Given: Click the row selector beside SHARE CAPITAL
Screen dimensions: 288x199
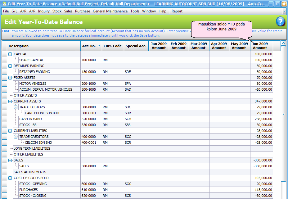Looking at the screenshot, I should click(x=4, y=60).
